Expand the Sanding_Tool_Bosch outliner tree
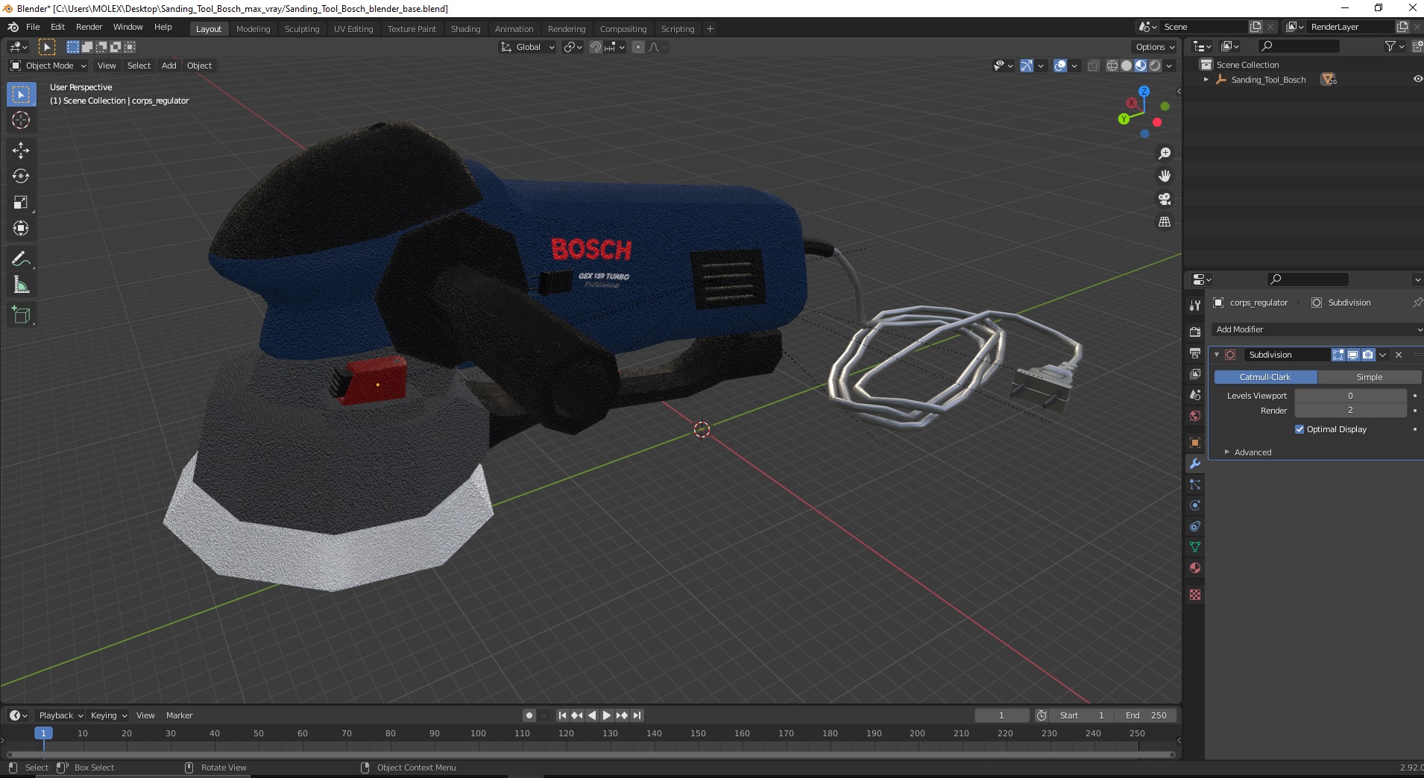 pyautogui.click(x=1206, y=80)
